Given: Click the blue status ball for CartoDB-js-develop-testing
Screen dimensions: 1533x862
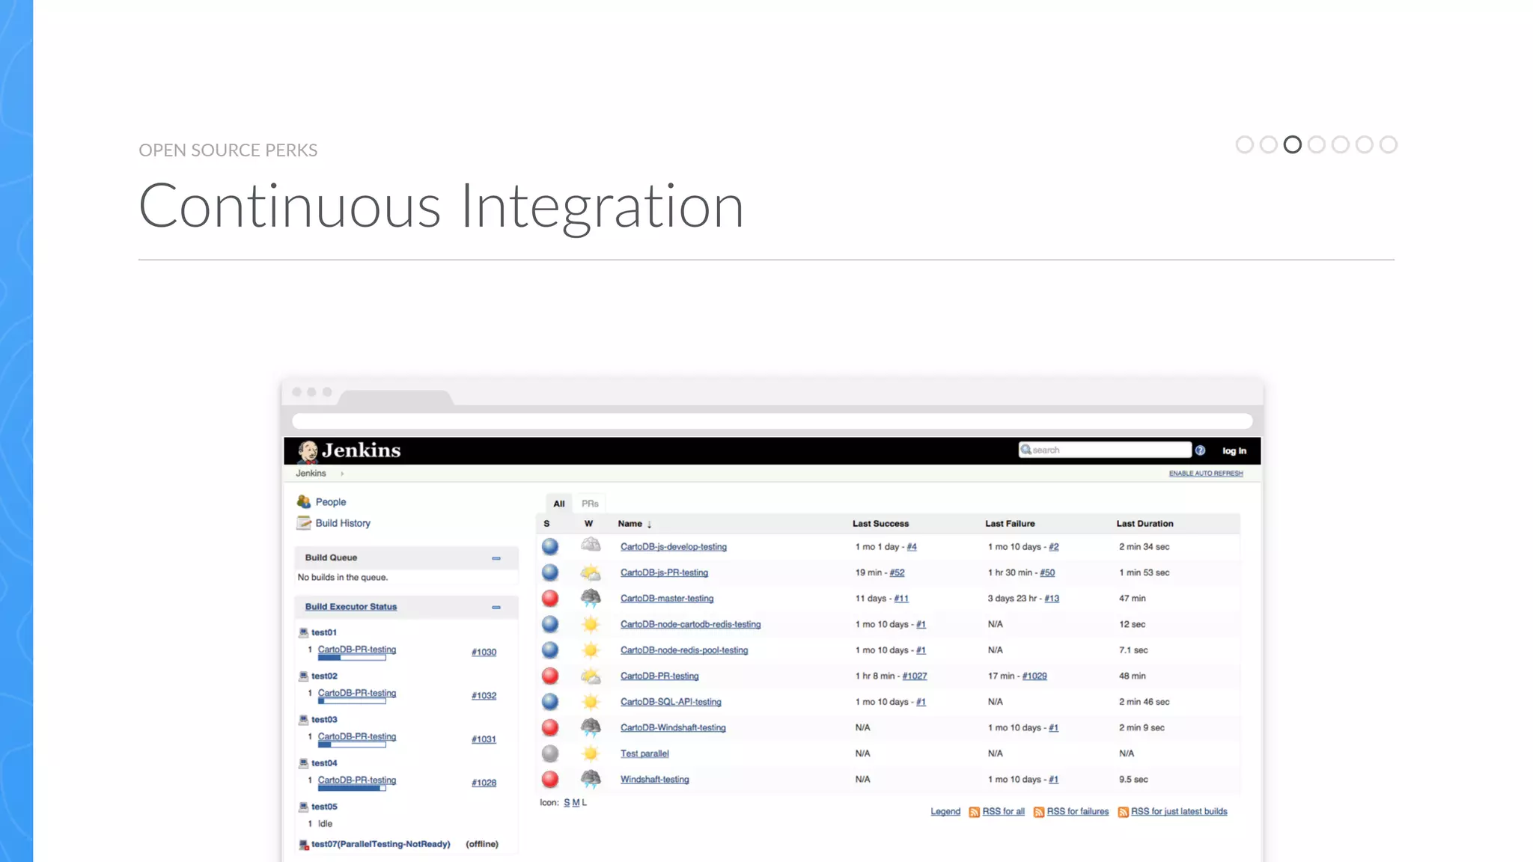Looking at the screenshot, I should click(550, 547).
